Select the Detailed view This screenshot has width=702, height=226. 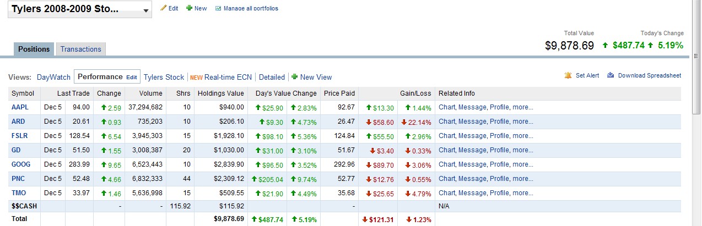point(272,77)
